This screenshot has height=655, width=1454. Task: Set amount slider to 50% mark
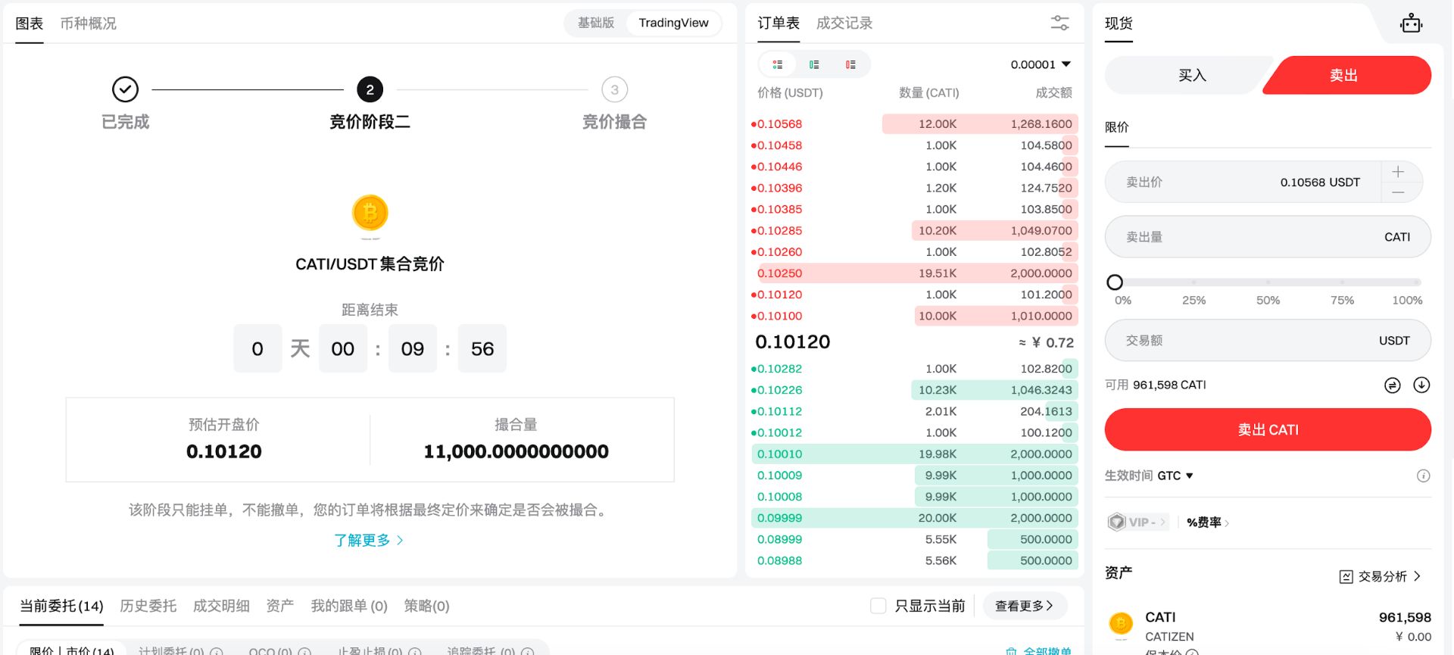pyautogui.click(x=1268, y=282)
